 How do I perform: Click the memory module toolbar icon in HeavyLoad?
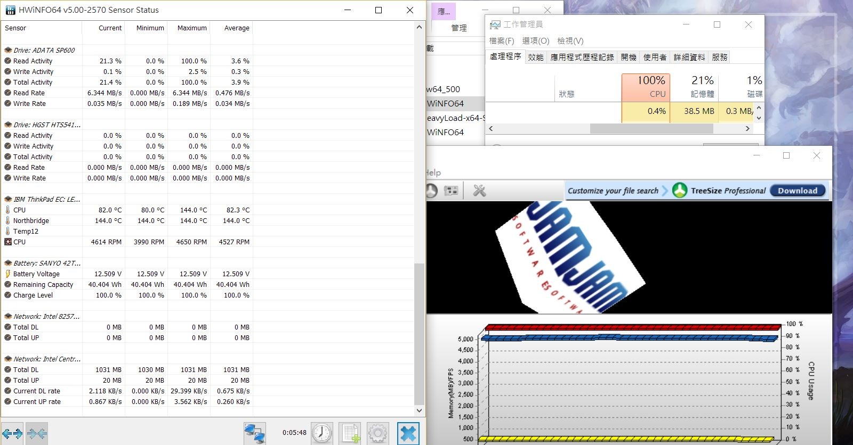(451, 191)
